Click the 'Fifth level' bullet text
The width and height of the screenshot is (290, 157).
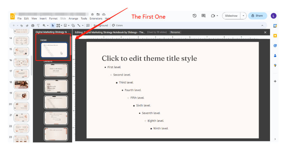[137, 98]
